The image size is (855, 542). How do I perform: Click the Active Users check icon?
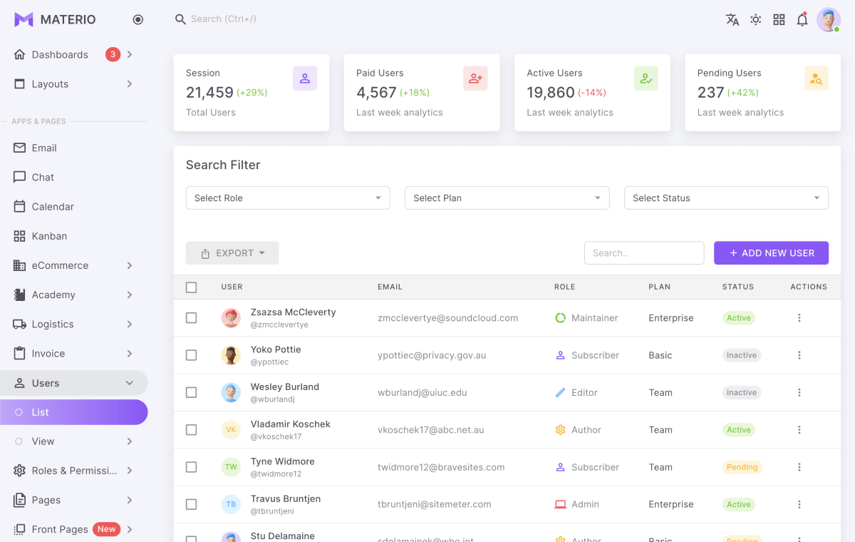(x=646, y=78)
